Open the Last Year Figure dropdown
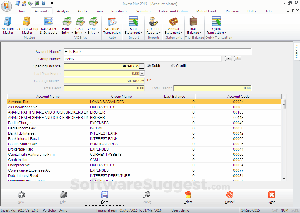300x213 pixels. point(142,74)
